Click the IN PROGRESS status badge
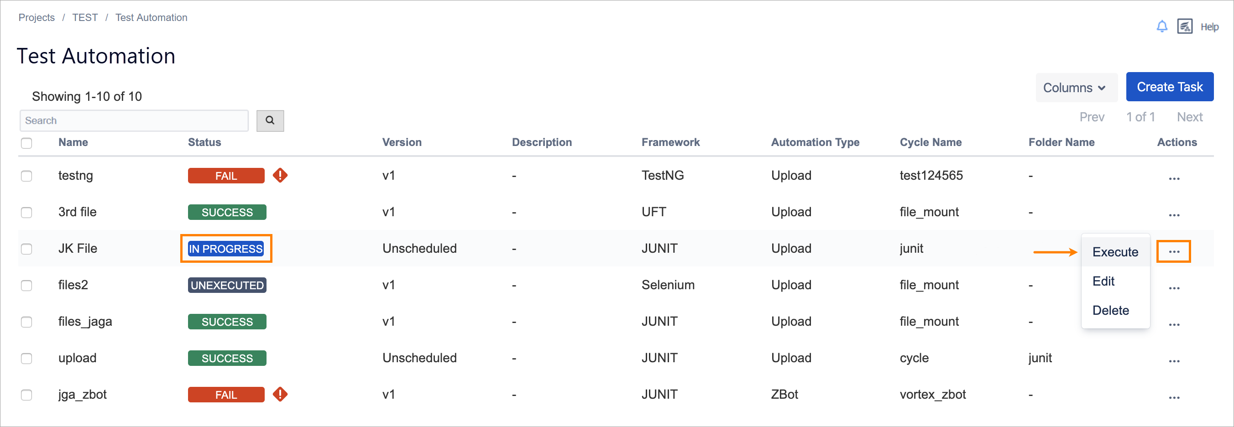 pos(225,249)
